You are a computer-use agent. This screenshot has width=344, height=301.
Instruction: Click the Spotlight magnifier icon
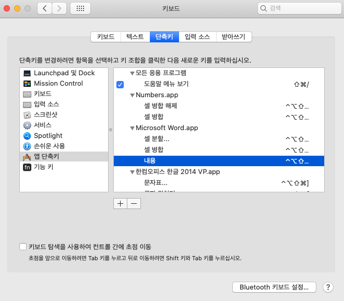pos(27,136)
